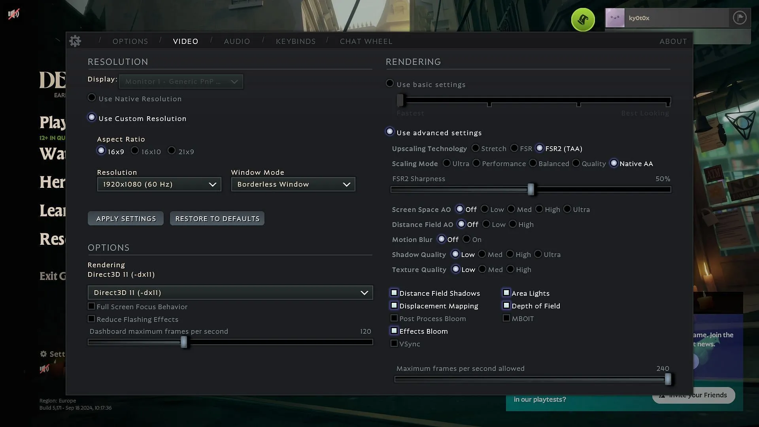
Task: Expand the Resolution dropdown menu
Action: (159, 184)
